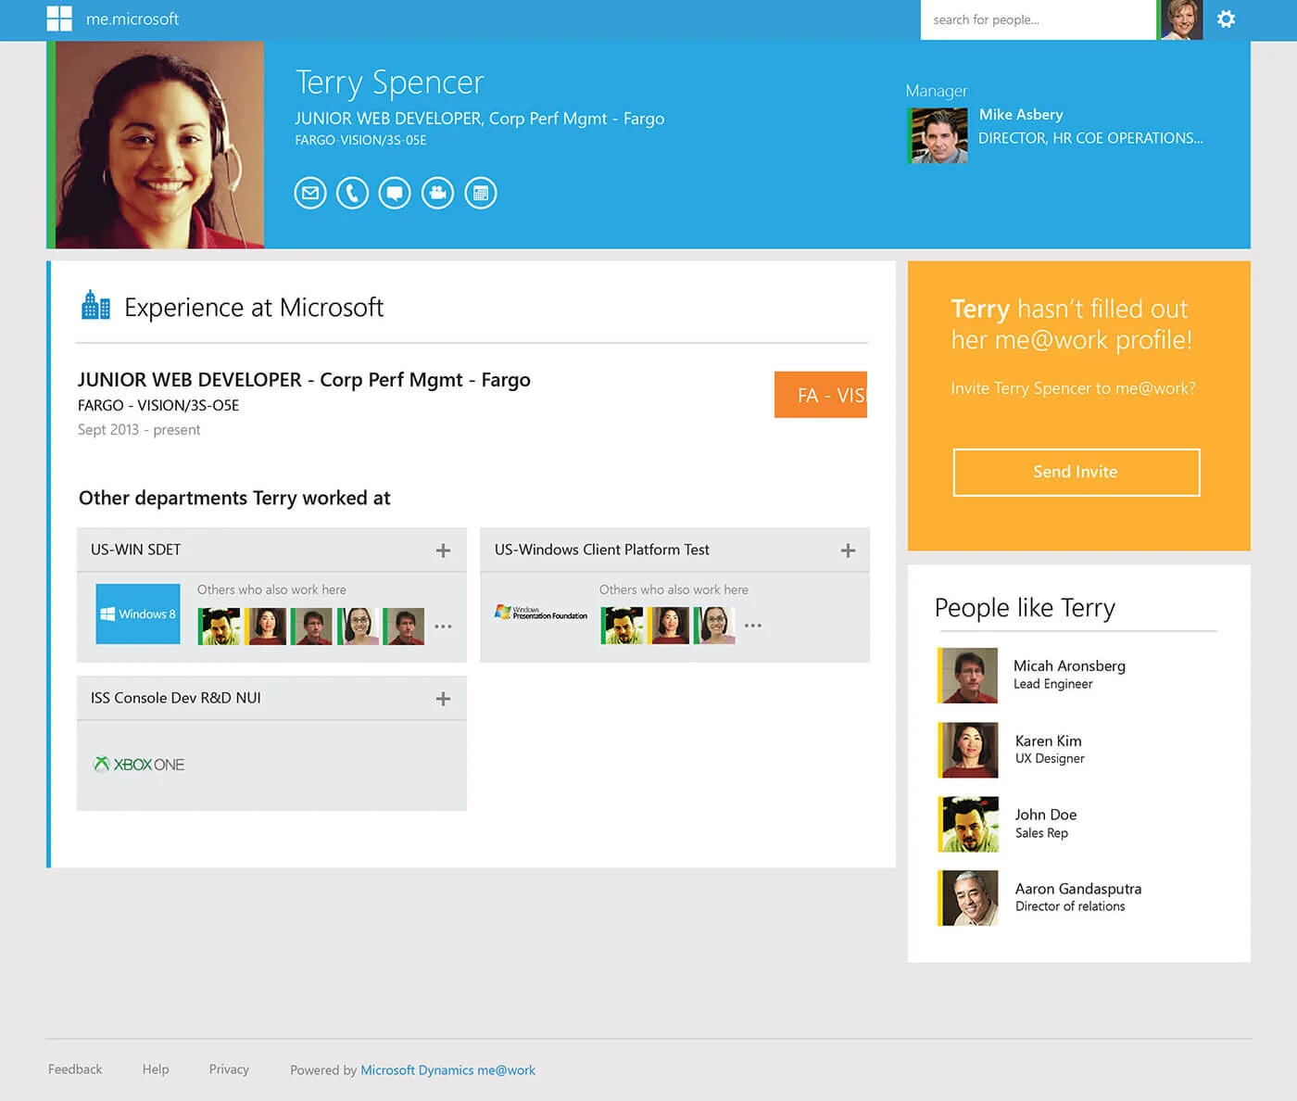
Task: Open John Doe's profile photo
Action: [x=968, y=824]
